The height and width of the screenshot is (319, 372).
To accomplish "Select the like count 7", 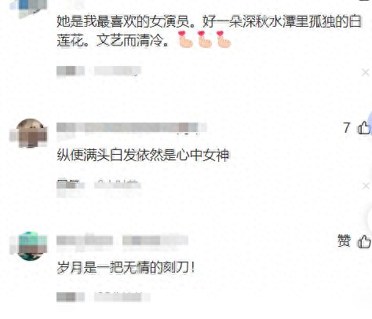I will pyautogui.click(x=347, y=128).
